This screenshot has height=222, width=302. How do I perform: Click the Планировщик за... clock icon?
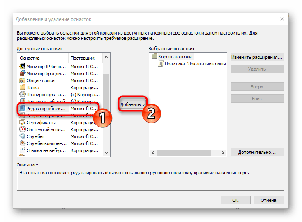[23, 95]
